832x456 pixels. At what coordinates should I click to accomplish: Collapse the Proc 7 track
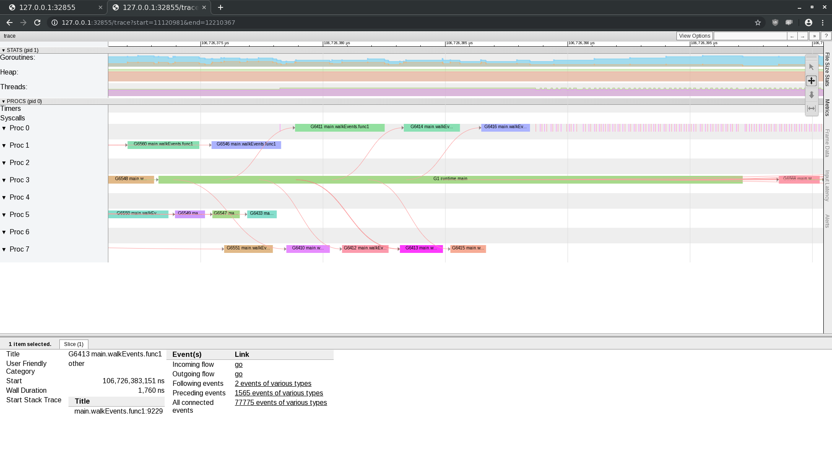4,249
